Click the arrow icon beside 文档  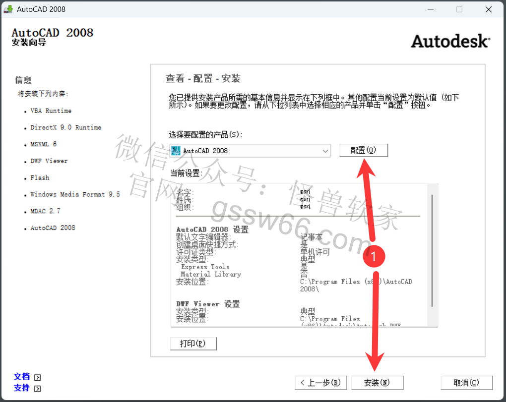pyautogui.click(x=38, y=377)
